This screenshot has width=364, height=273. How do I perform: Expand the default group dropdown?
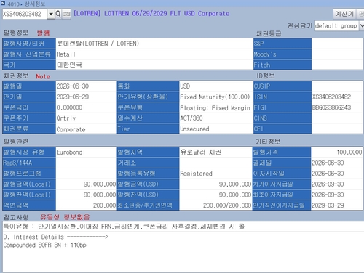click(361, 25)
